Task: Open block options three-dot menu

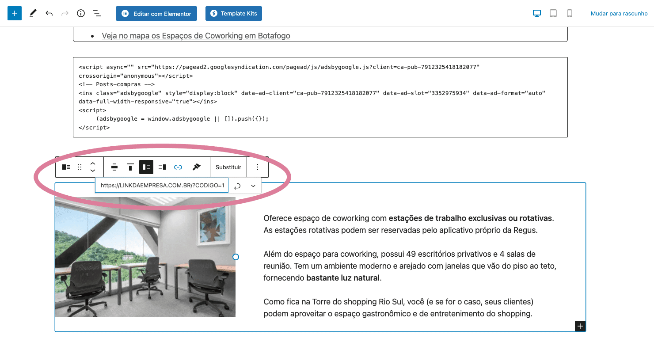Action: click(258, 167)
